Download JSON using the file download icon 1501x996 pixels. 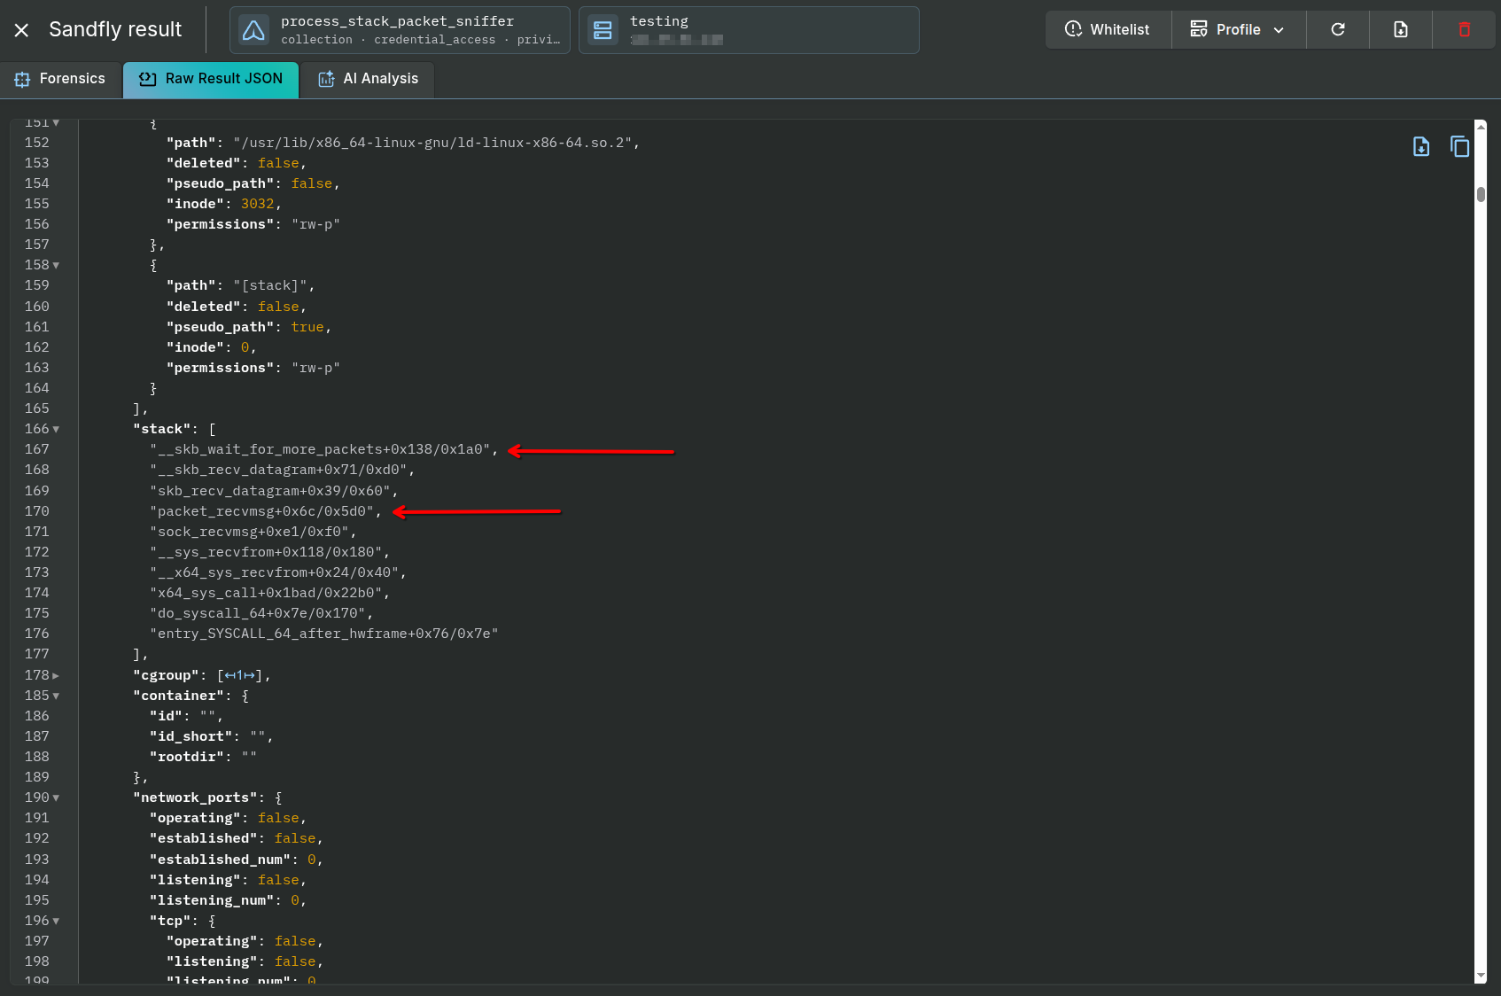1421,146
